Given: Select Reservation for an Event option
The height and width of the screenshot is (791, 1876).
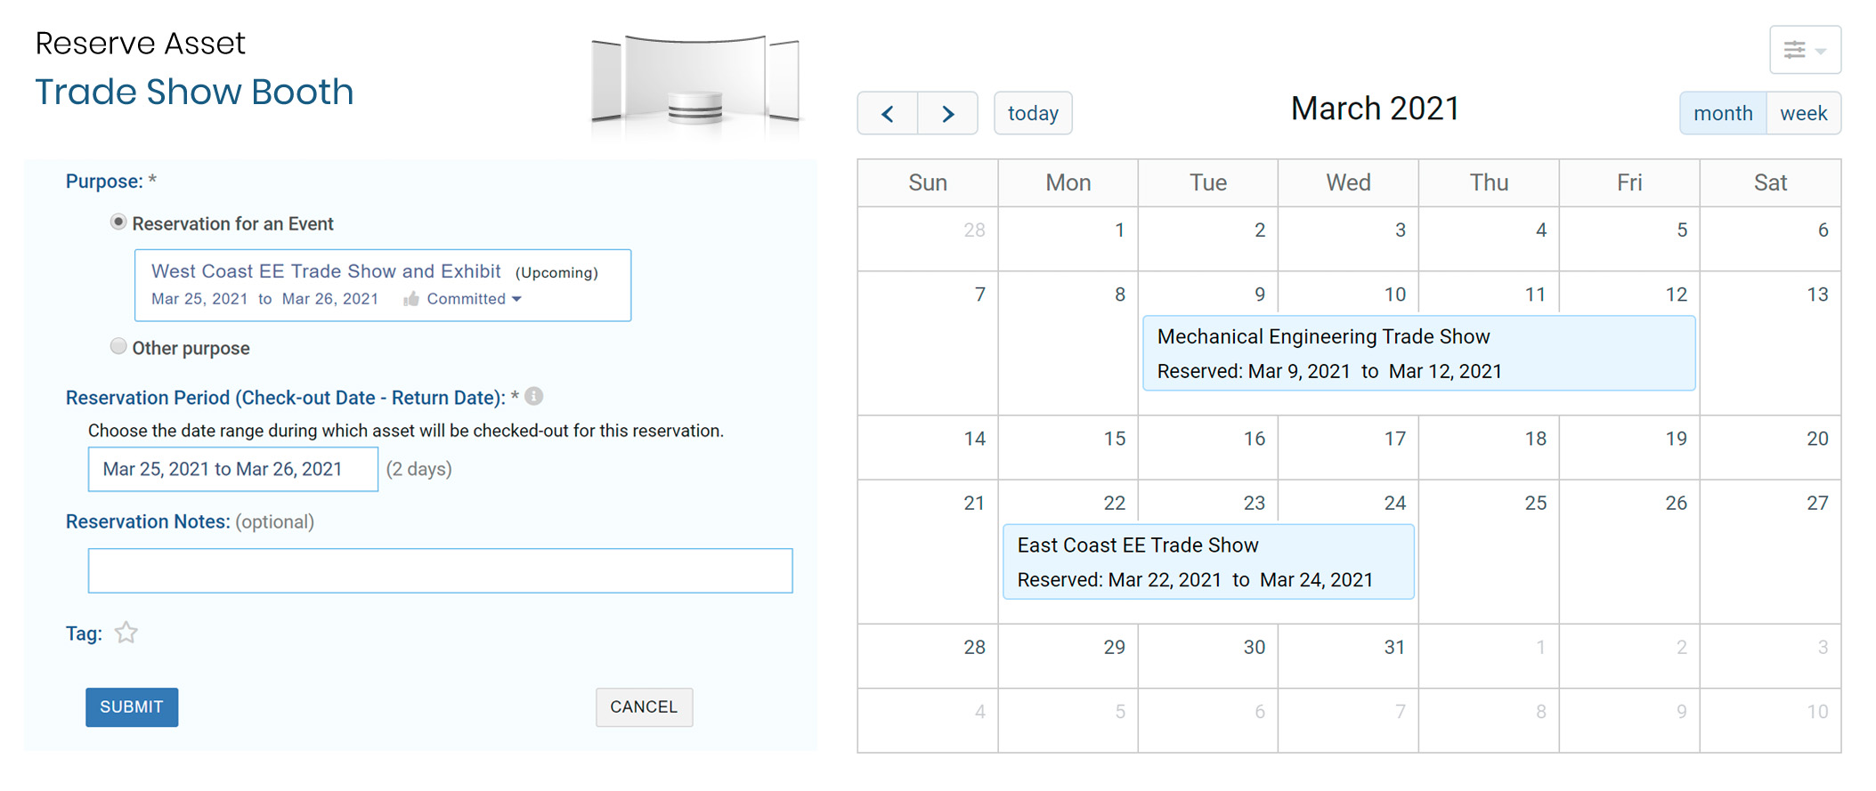Looking at the screenshot, I should click(118, 222).
